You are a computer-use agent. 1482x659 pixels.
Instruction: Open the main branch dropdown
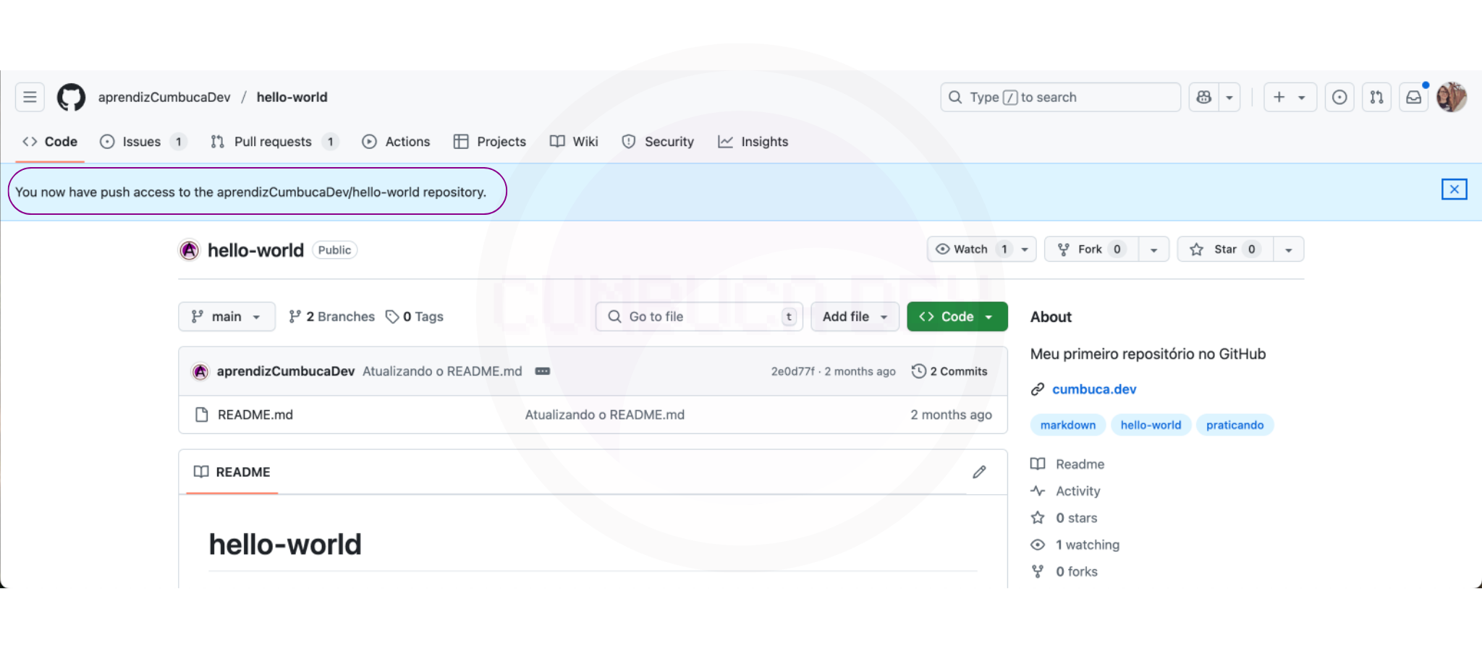(x=226, y=317)
